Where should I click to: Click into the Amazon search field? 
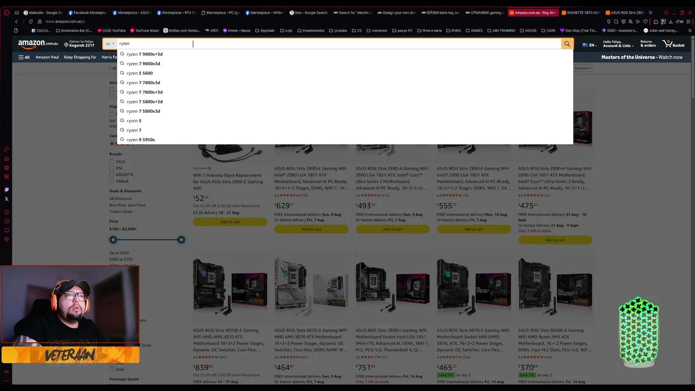coord(339,44)
